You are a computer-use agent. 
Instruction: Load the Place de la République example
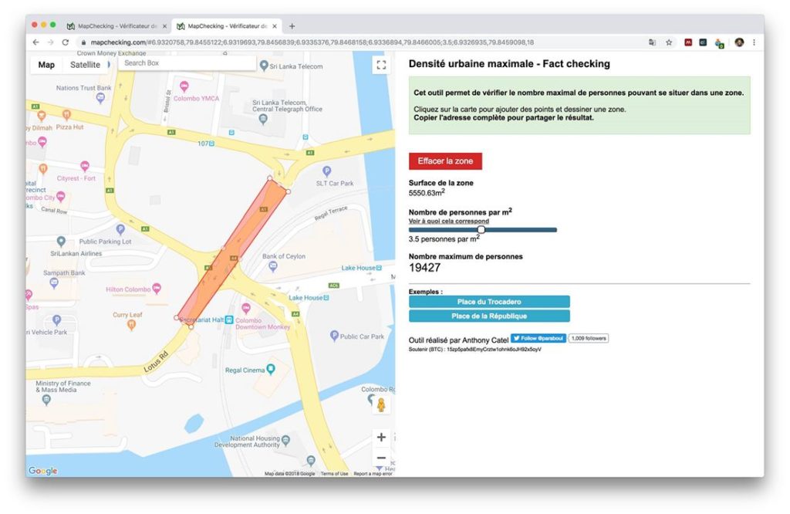pyautogui.click(x=489, y=316)
